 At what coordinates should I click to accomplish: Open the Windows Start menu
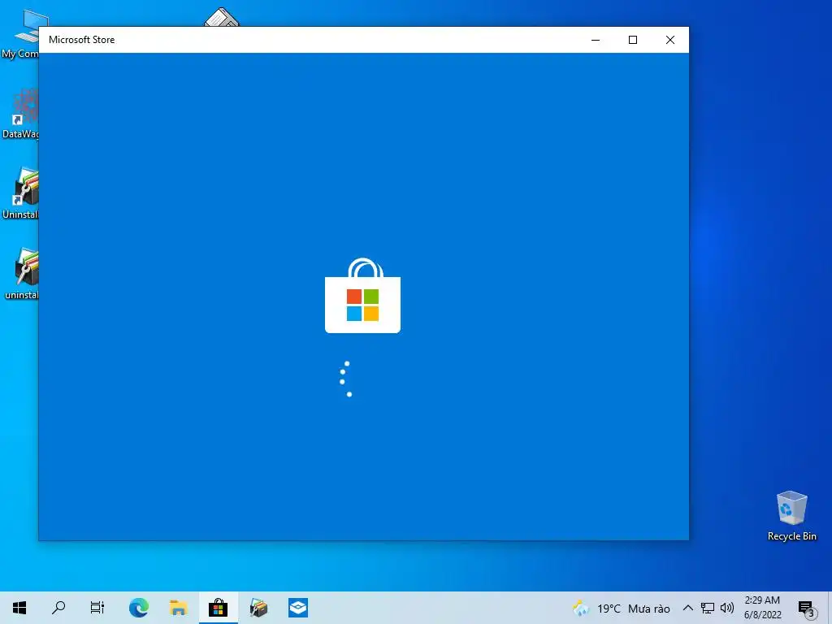(x=19, y=608)
